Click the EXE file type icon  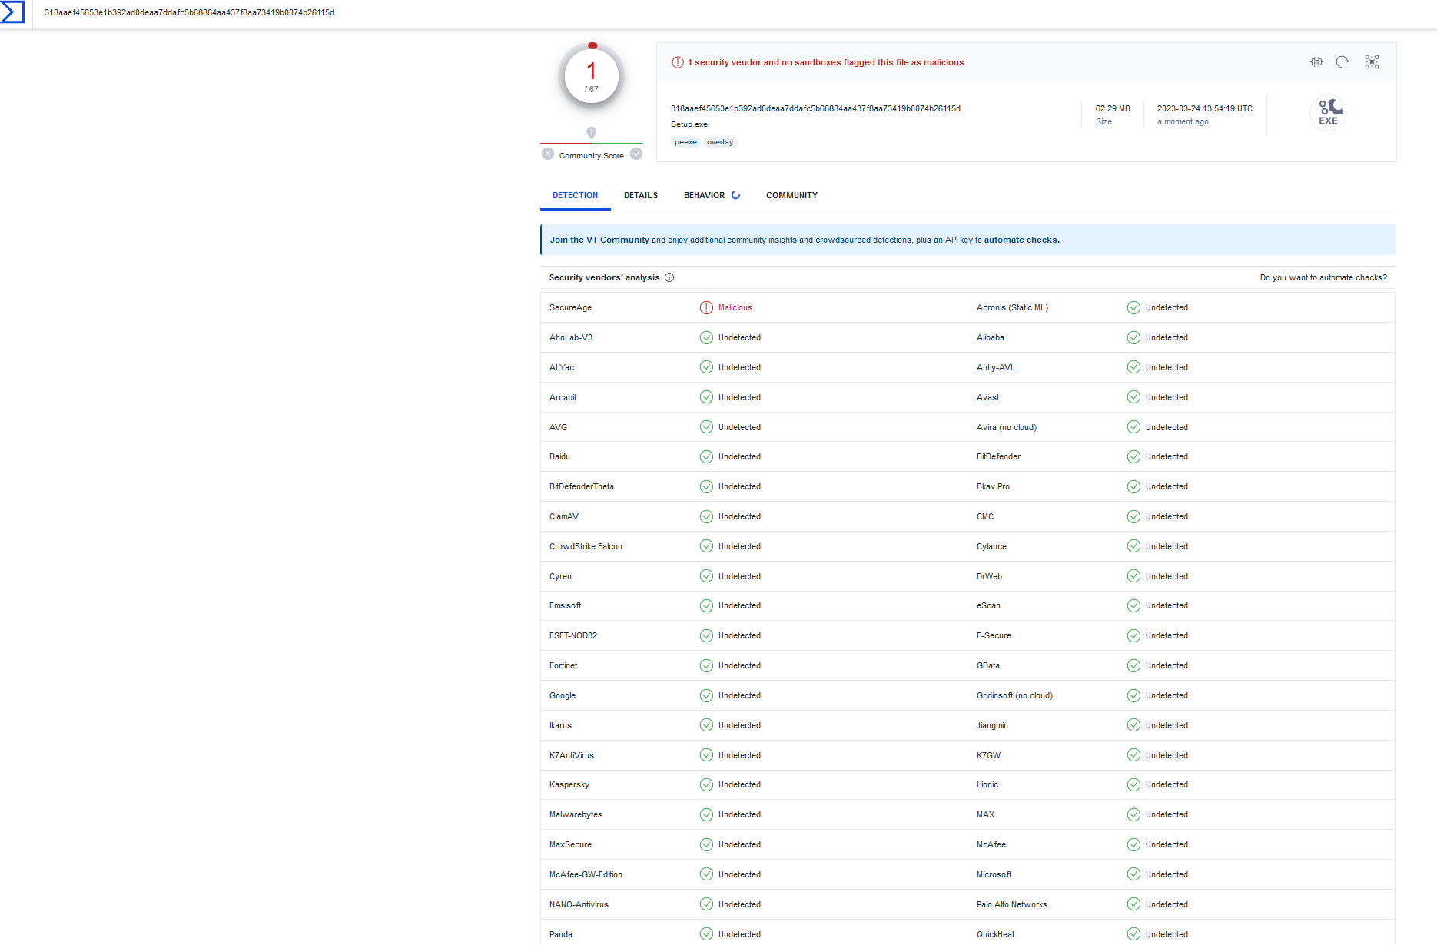(1328, 112)
